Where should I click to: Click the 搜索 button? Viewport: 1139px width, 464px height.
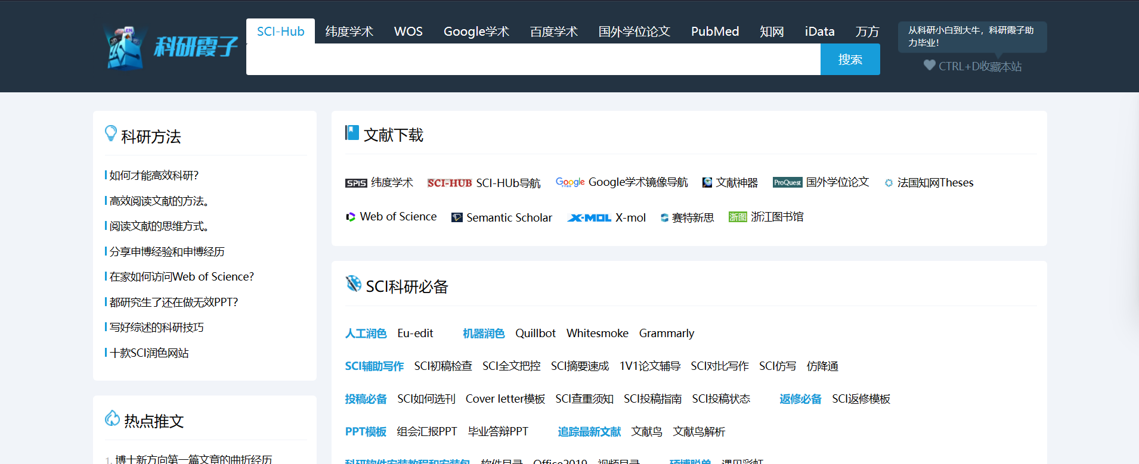(850, 60)
